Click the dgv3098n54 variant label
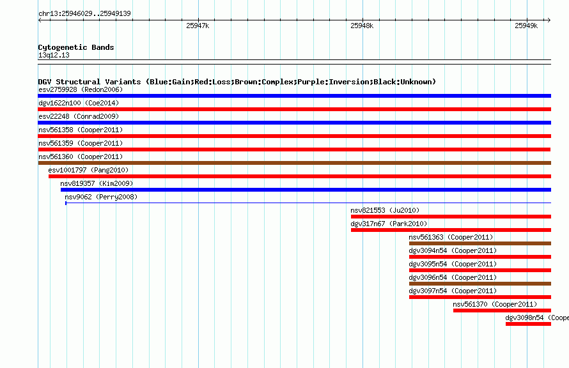569x368 pixels. (537, 318)
